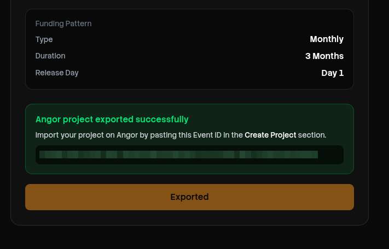This screenshot has height=249, width=389.
Task: Click the Funding Pattern section title
Action: coord(63,23)
